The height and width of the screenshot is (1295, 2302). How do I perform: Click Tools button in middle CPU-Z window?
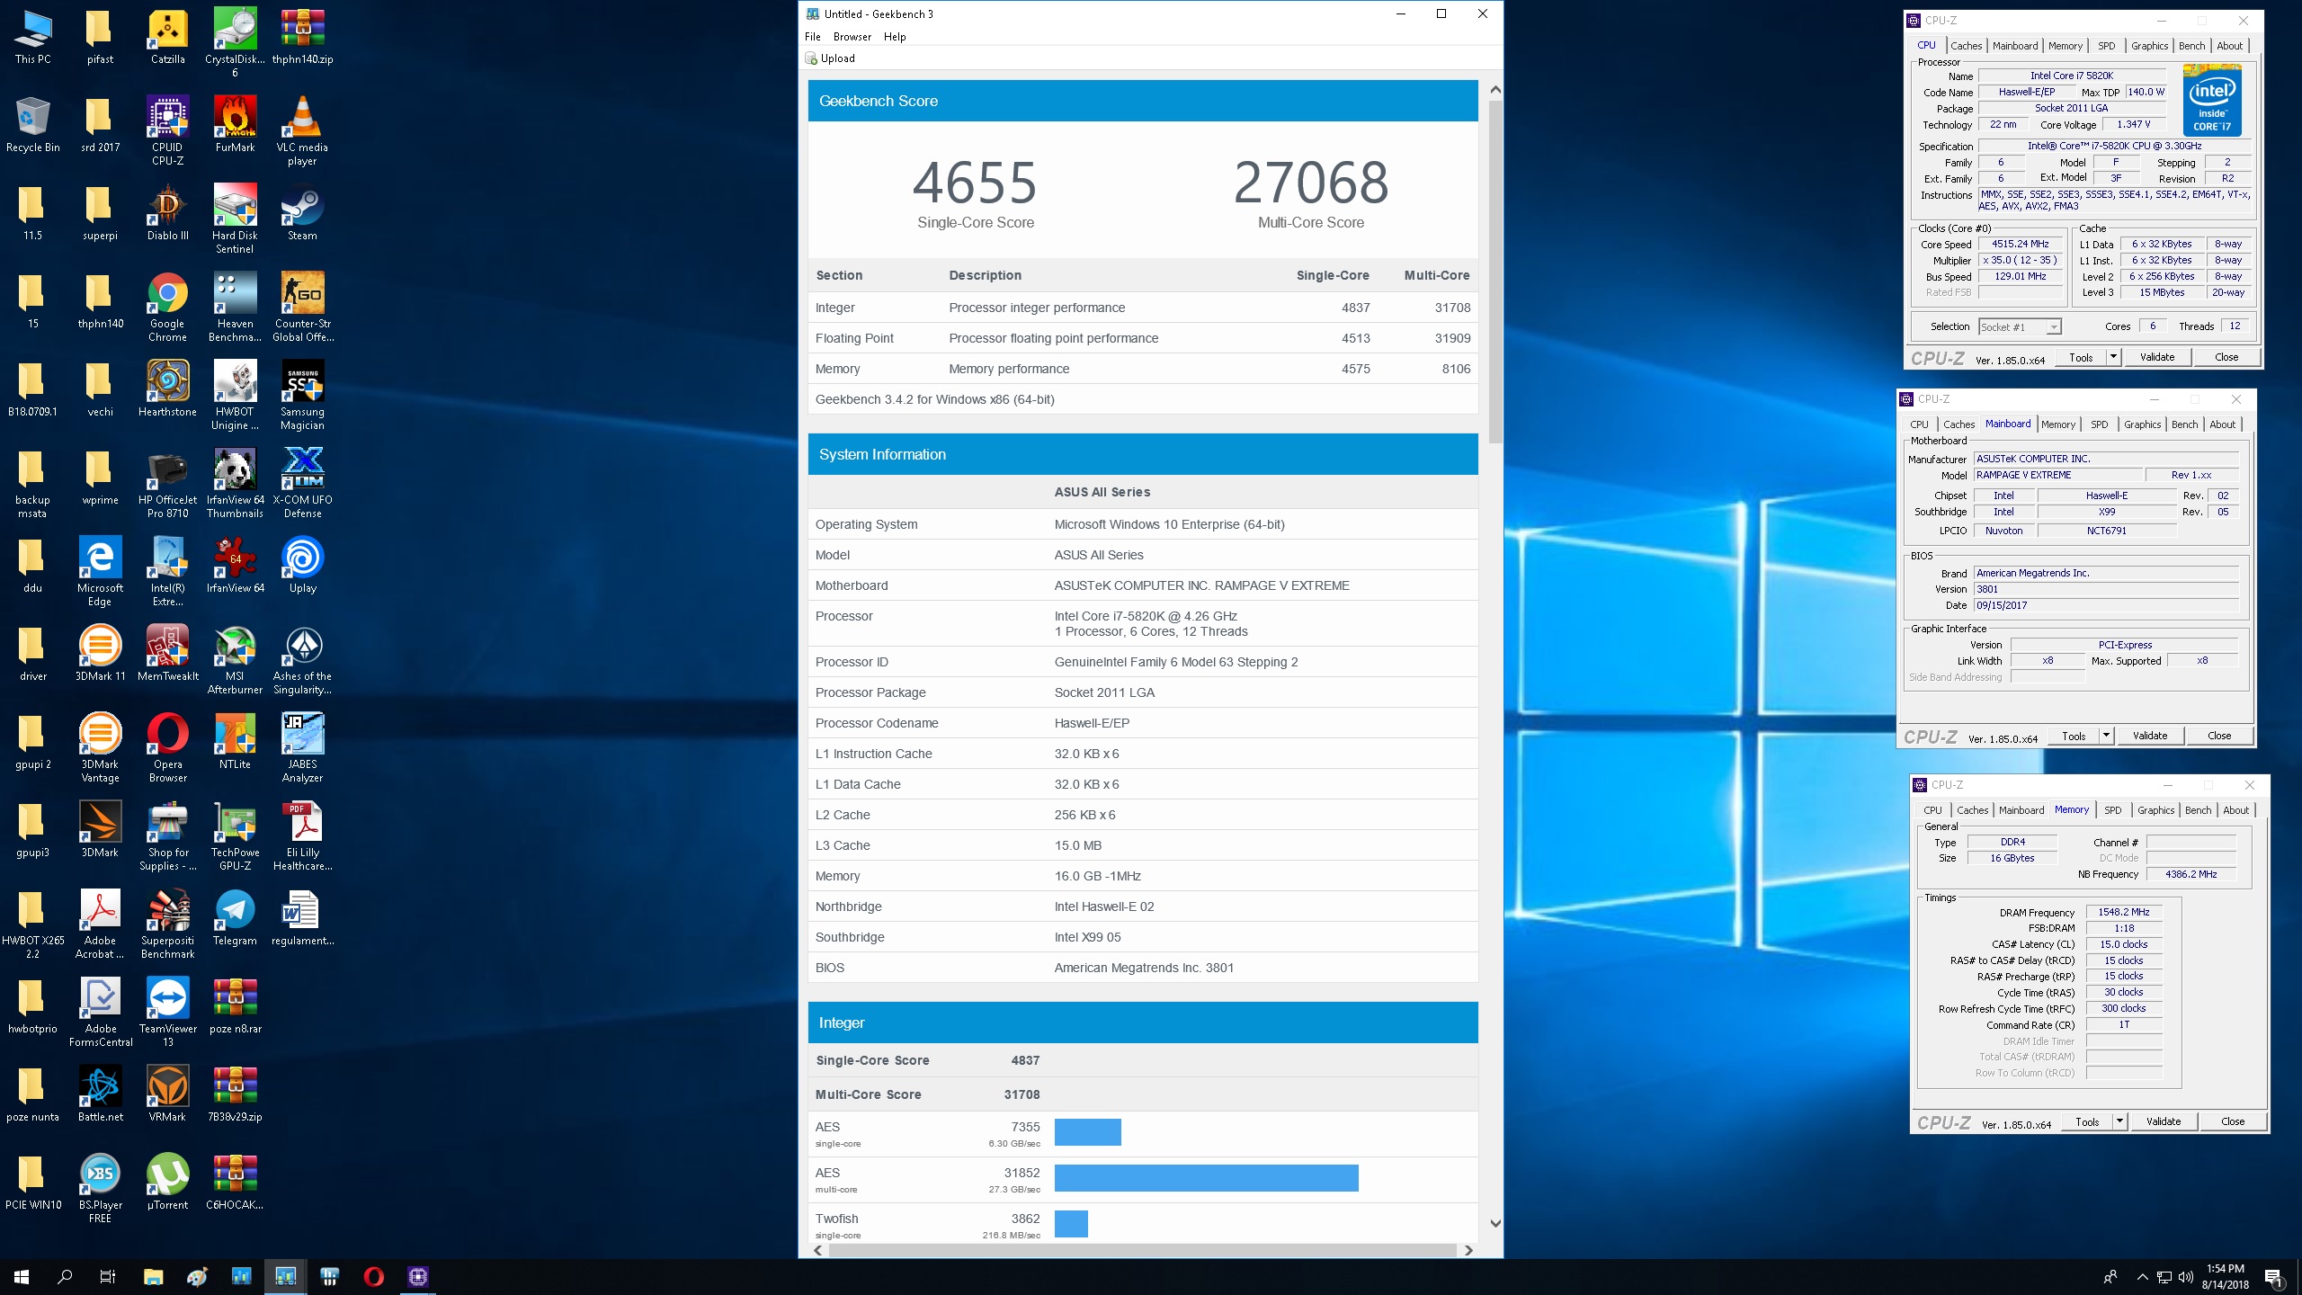(x=2074, y=736)
